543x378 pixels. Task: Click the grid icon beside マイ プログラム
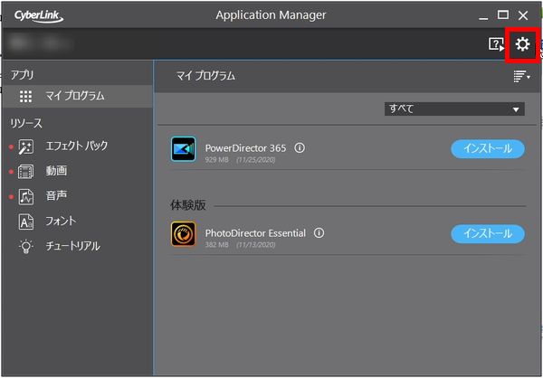coord(25,96)
